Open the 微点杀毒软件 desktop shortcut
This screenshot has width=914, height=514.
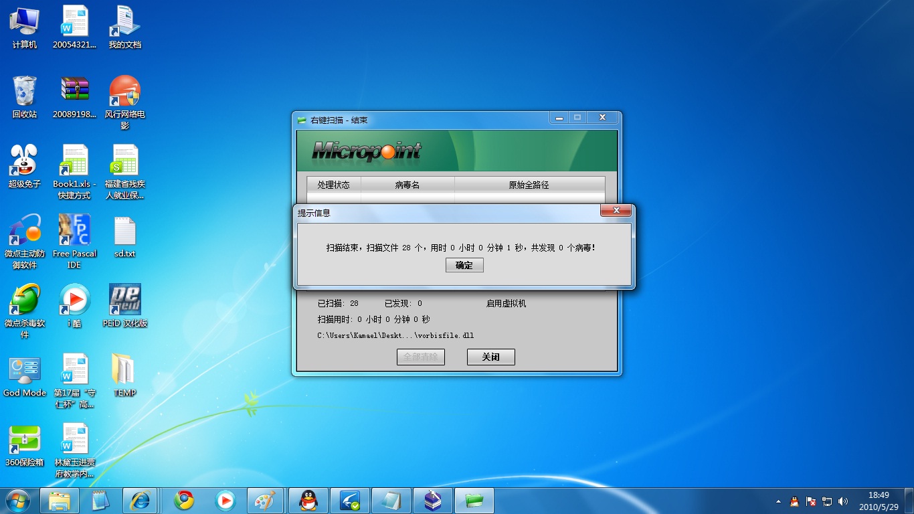click(25, 301)
